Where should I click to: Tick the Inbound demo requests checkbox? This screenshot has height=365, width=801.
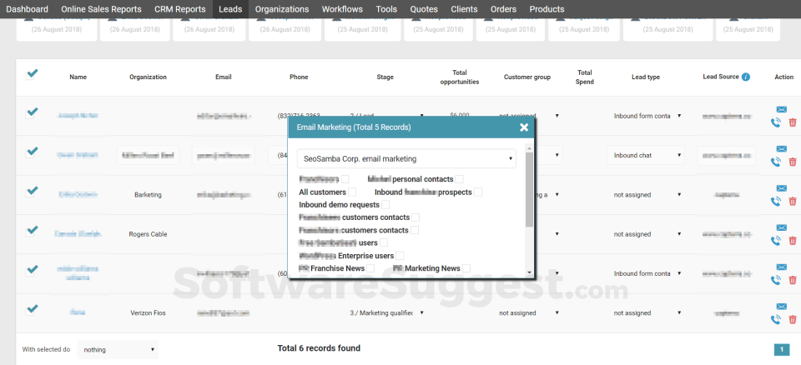pyautogui.click(x=385, y=204)
